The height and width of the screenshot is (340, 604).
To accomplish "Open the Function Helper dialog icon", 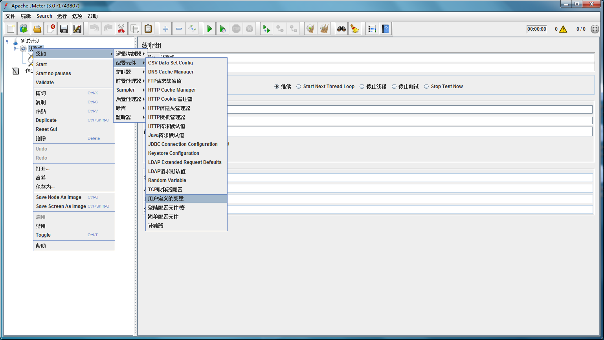I will 372,29.
